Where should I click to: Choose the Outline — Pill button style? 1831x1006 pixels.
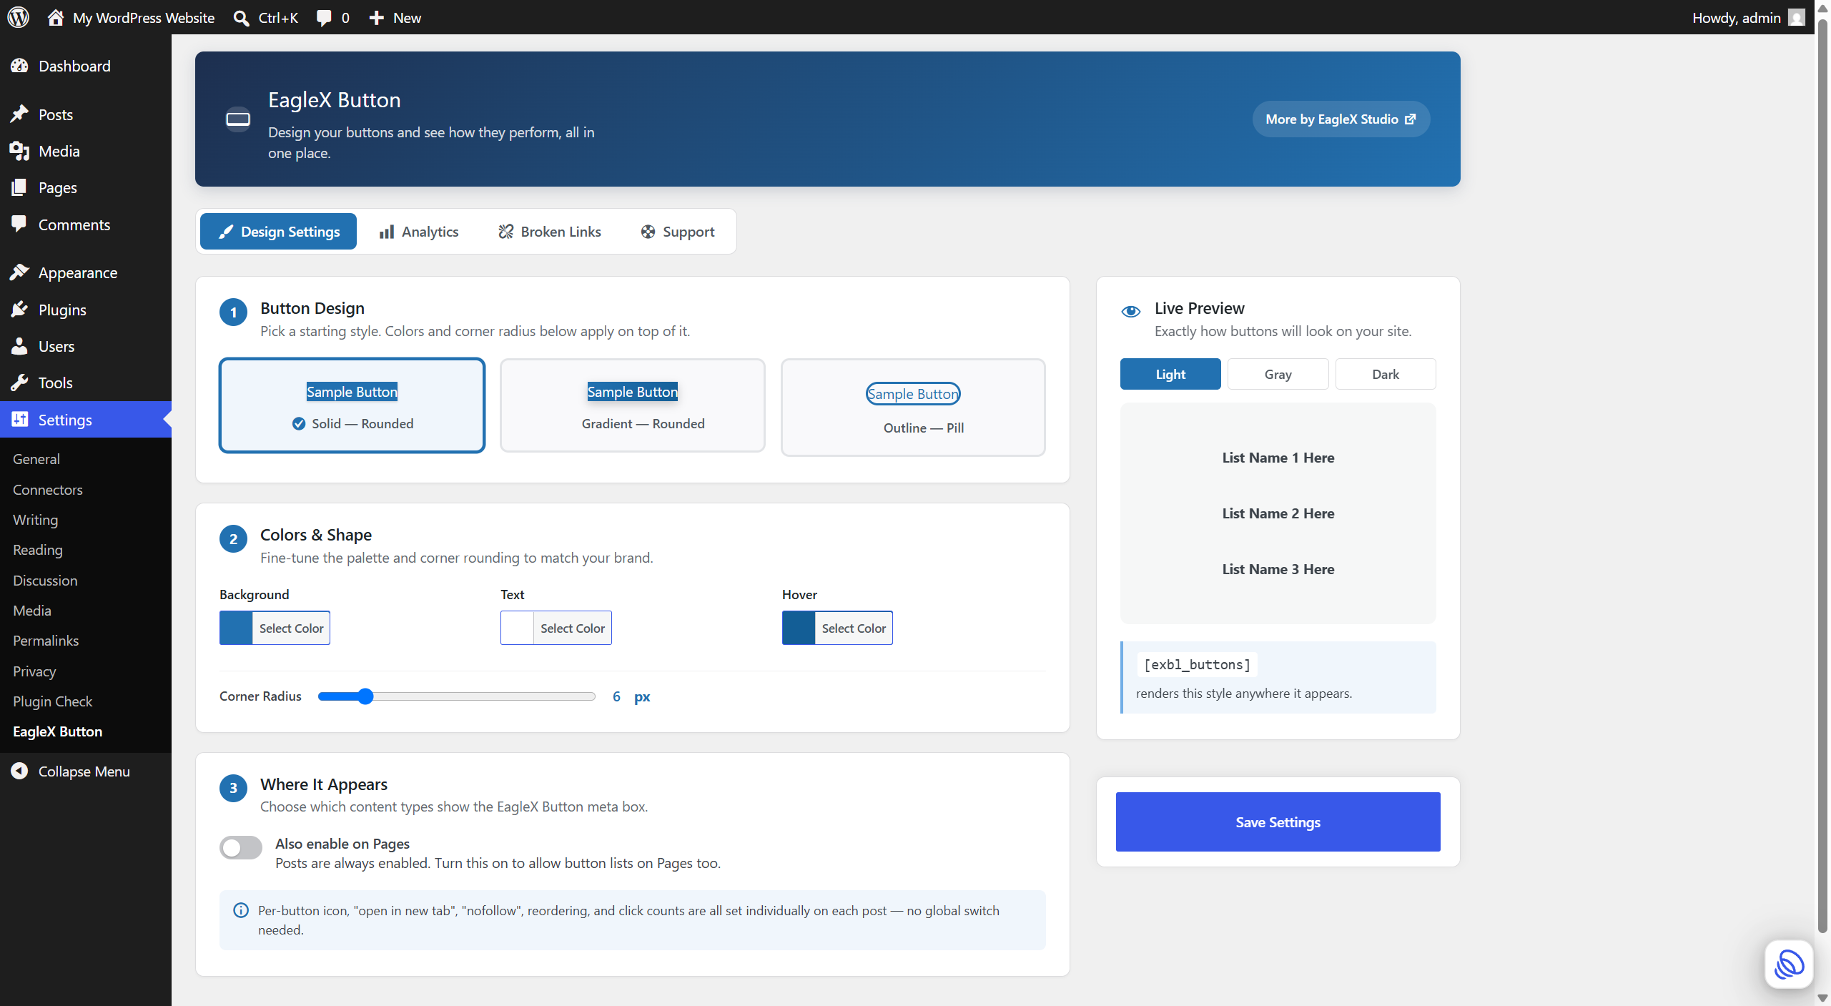(x=913, y=408)
